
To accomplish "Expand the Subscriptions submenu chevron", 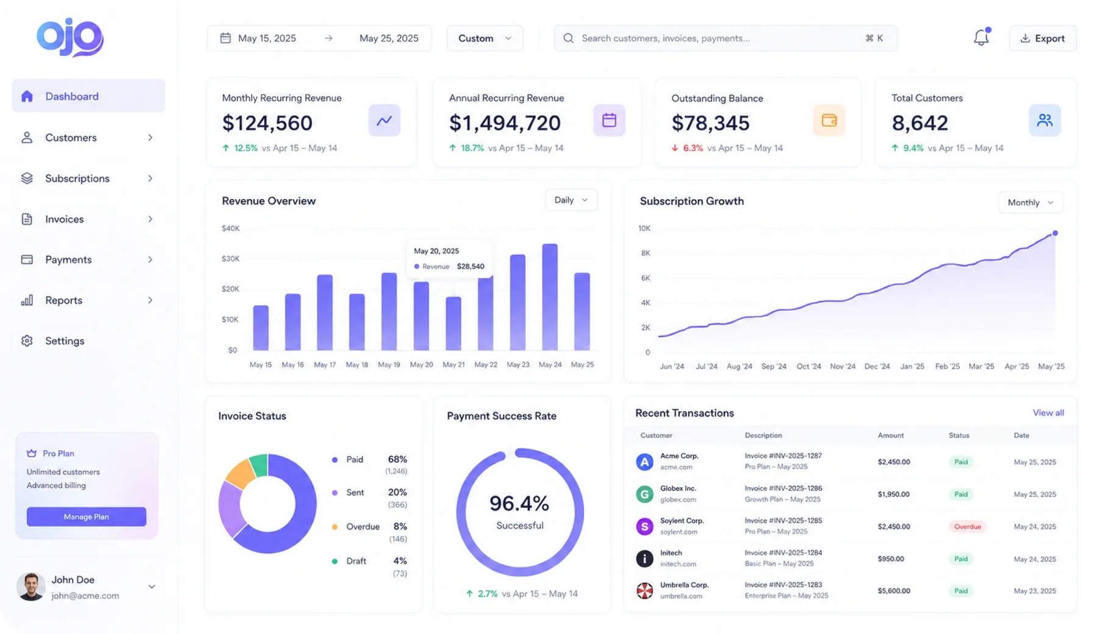I will (x=150, y=178).
